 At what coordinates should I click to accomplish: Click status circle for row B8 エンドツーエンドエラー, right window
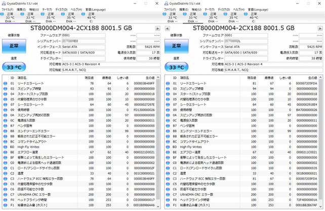click(x=168, y=131)
